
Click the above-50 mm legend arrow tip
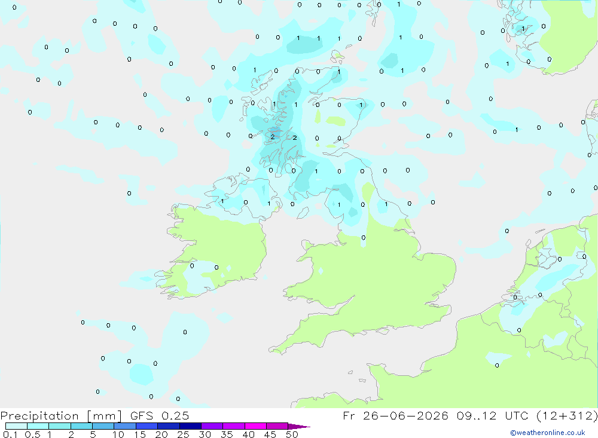[x=299, y=427]
